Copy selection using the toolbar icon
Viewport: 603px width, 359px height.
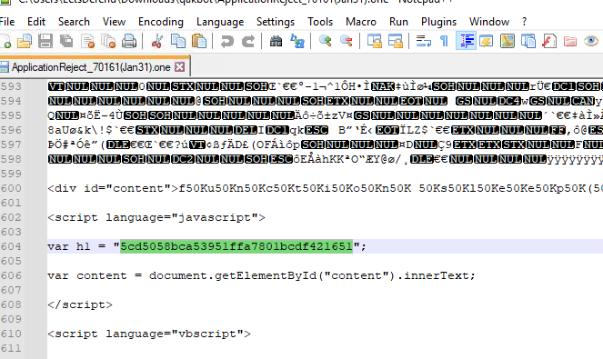point(178,41)
